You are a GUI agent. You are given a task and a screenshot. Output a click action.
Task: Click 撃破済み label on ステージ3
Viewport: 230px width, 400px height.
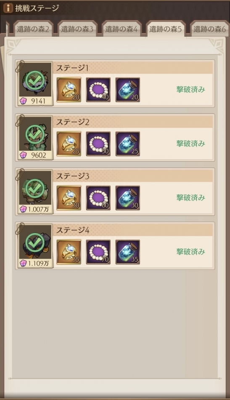pos(191,198)
